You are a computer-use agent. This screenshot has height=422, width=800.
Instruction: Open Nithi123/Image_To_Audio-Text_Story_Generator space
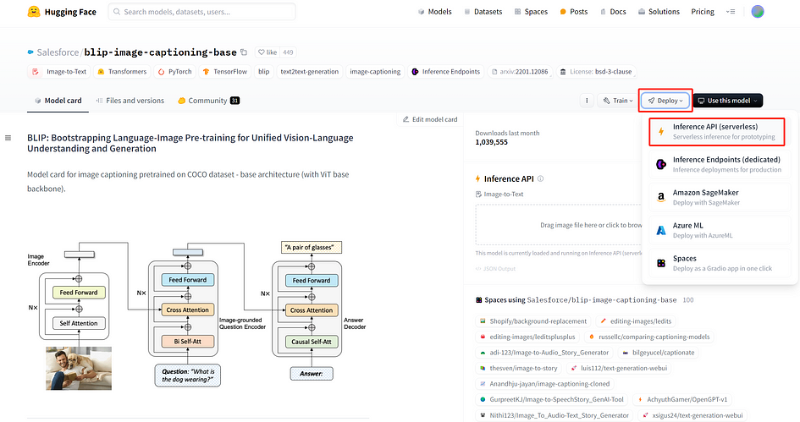point(554,415)
